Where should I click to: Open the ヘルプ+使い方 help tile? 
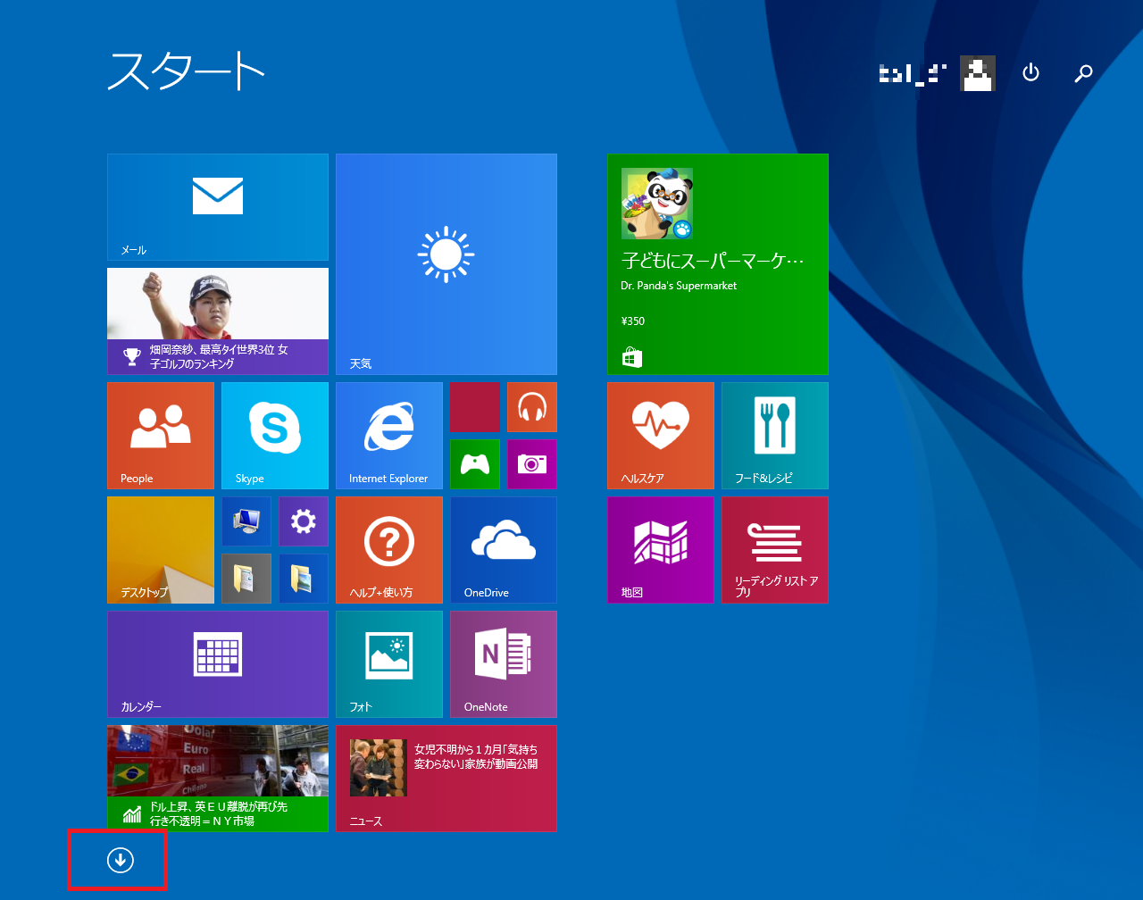click(x=389, y=550)
